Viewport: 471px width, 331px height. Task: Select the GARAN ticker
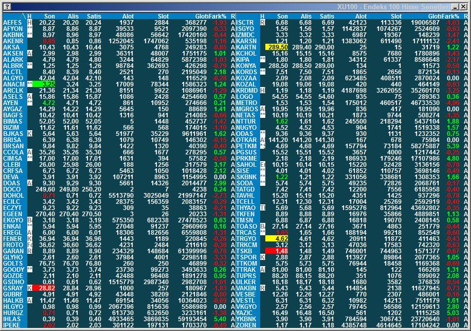(13, 251)
